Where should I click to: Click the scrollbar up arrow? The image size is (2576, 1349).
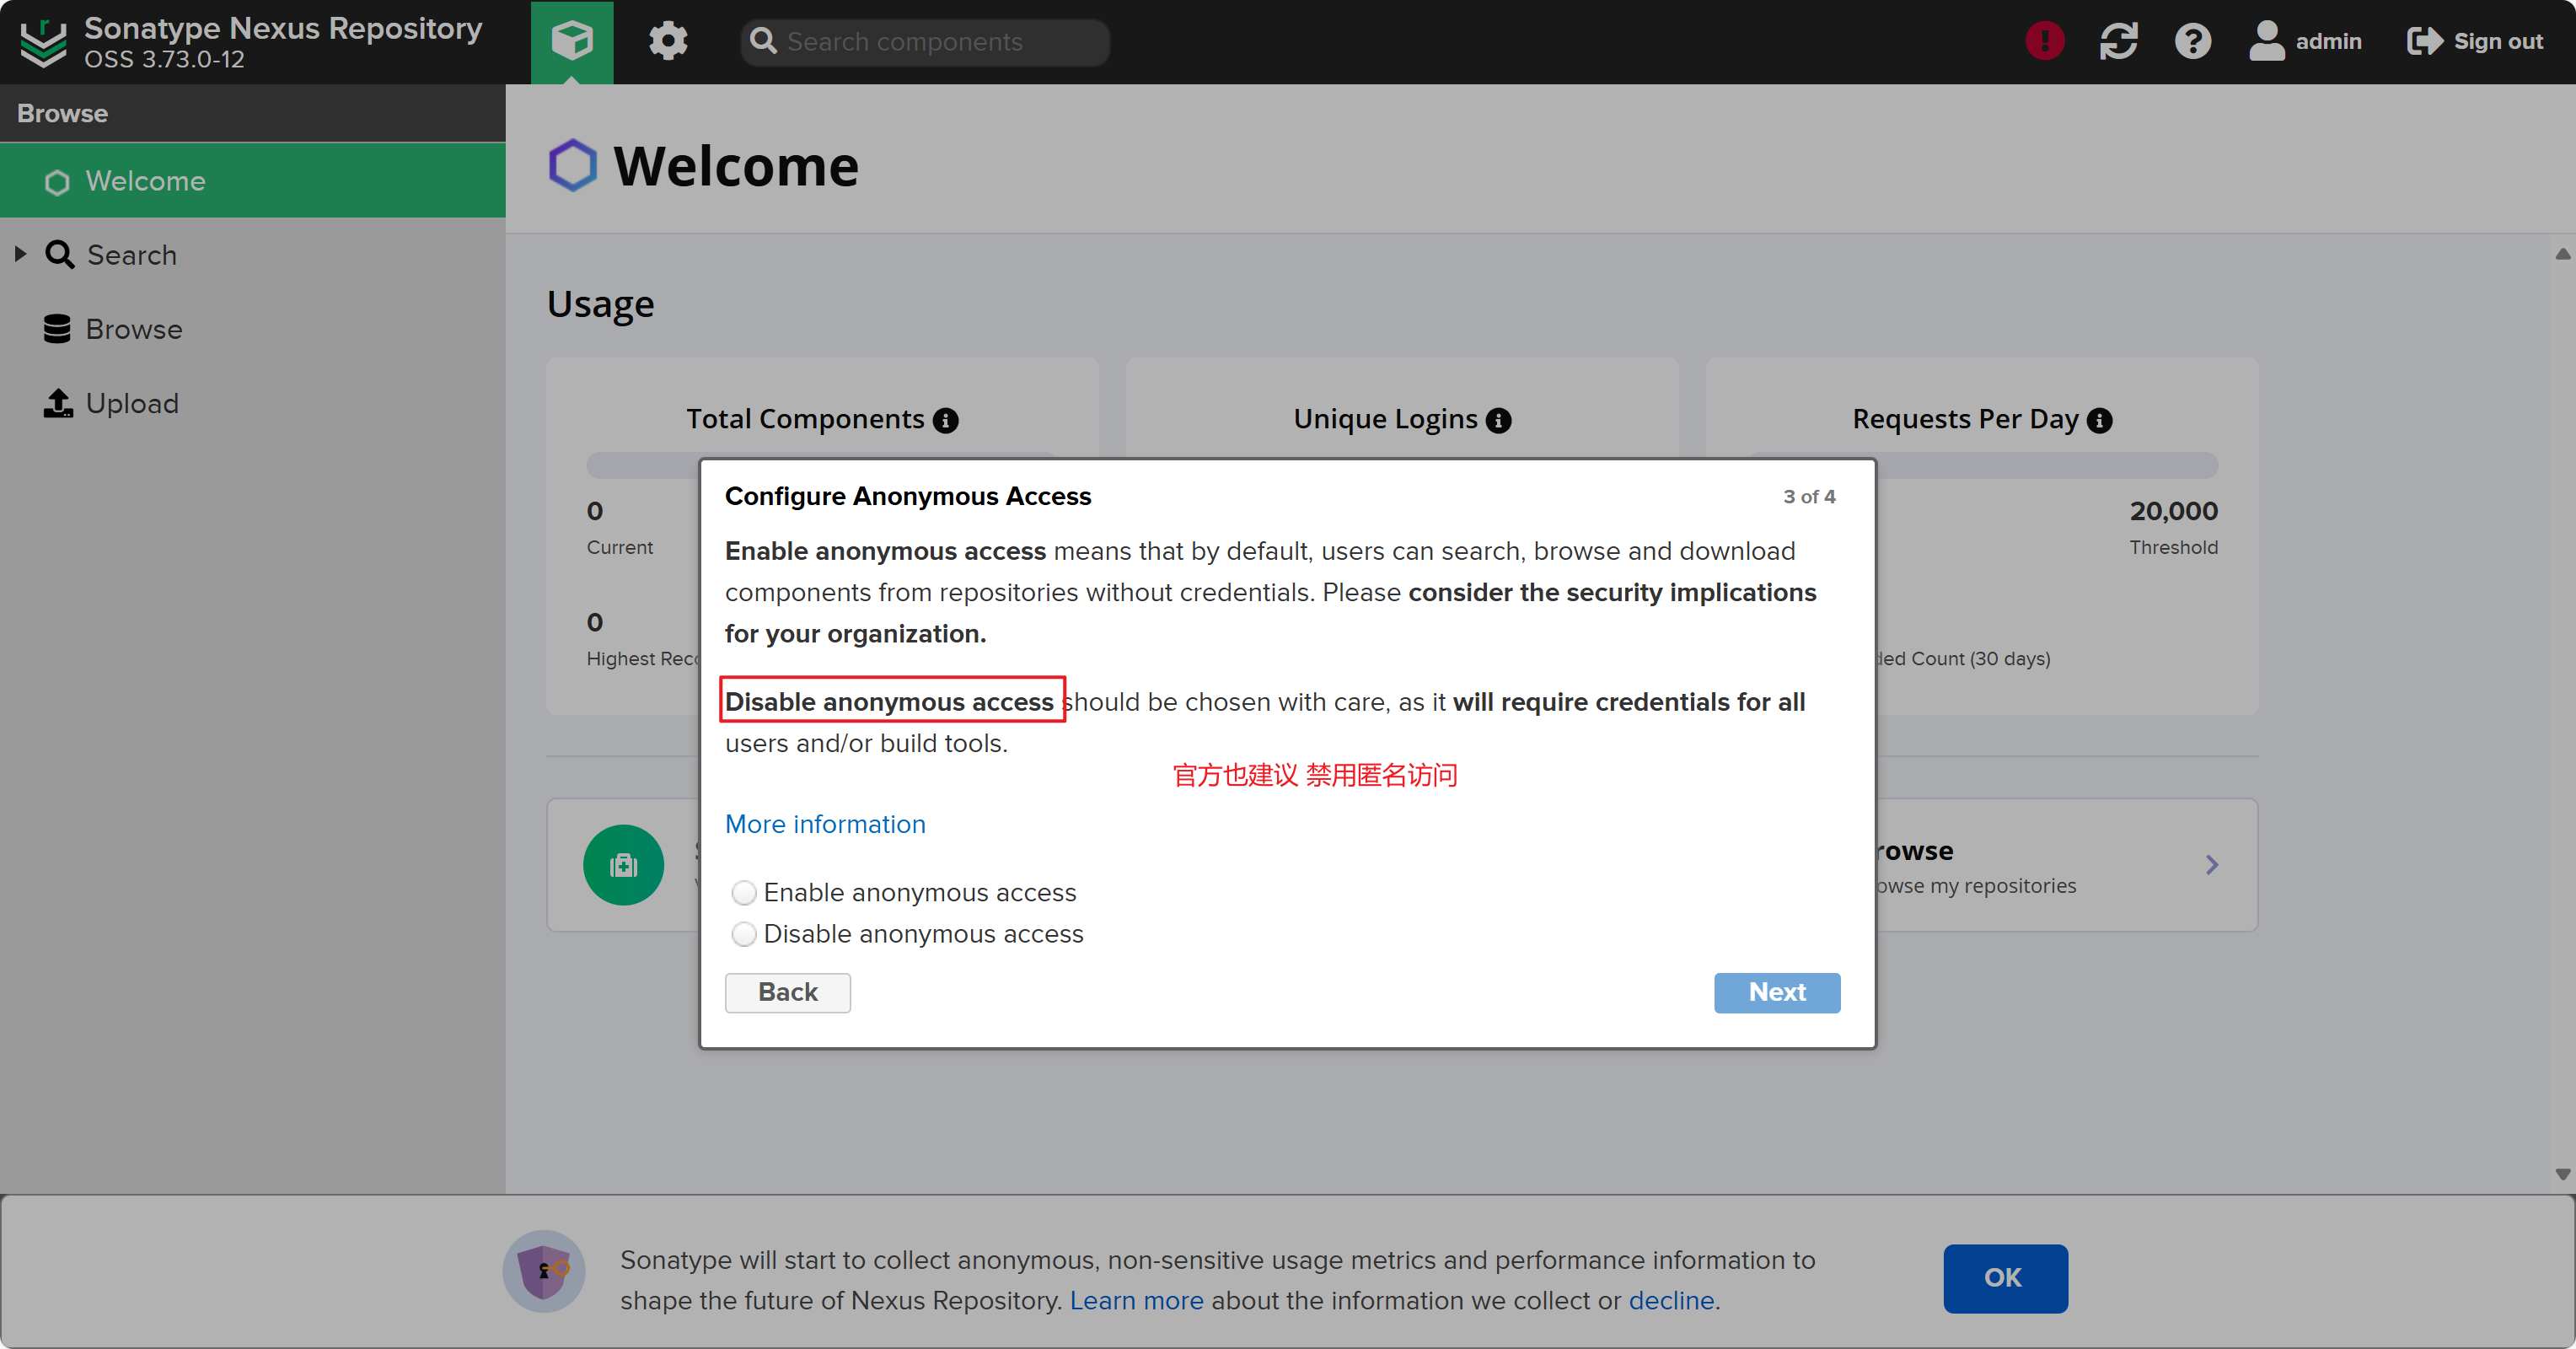tap(2562, 254)
